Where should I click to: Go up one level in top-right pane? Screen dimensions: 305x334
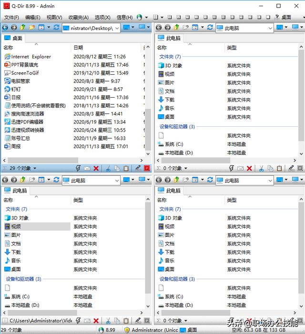click(176, 27)
